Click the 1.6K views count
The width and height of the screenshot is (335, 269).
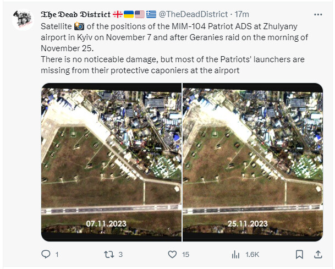252,255
